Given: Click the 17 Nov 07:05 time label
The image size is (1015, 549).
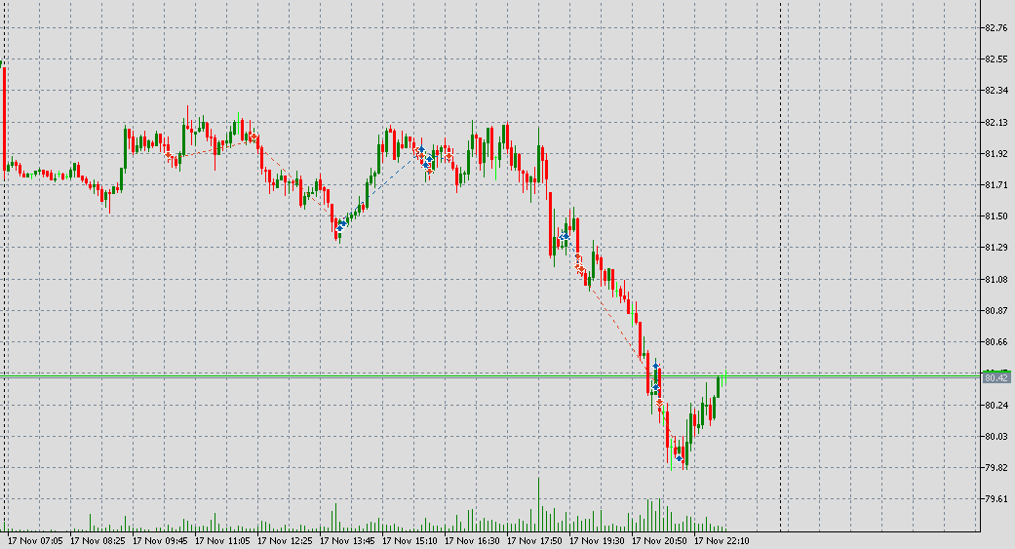Looking at the screenshot, I should 35,540.
